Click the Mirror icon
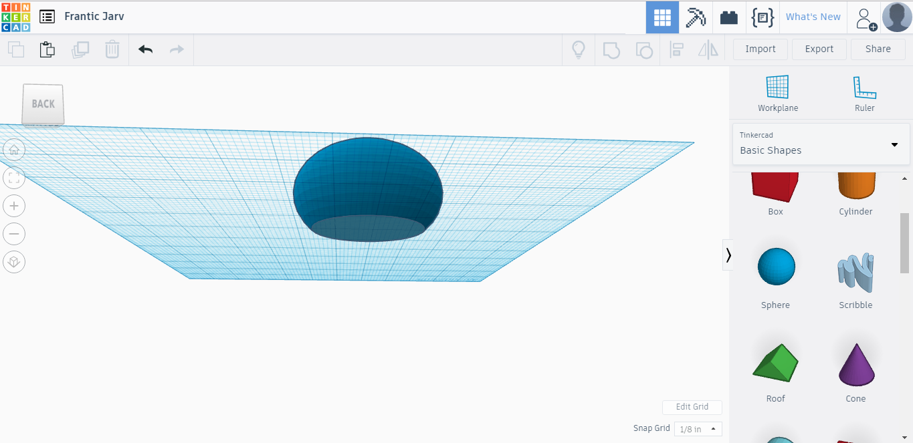This screenshot has width=913, height=443. pos(708,49)
